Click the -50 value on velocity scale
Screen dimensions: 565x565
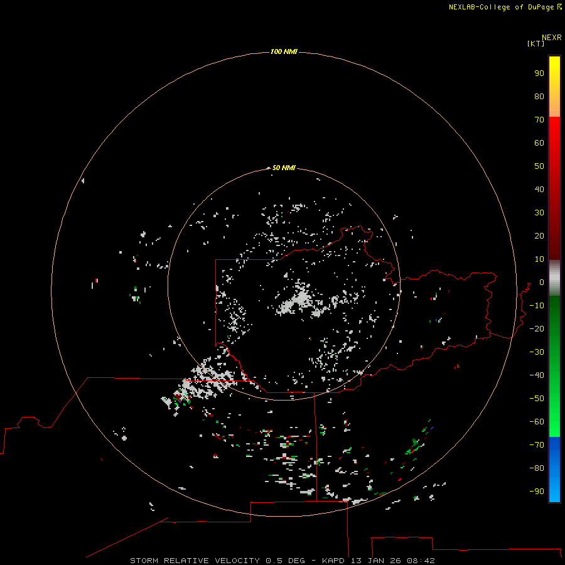tap(537, 399)
